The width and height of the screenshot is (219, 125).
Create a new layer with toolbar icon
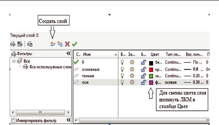[x=53, y=44]
